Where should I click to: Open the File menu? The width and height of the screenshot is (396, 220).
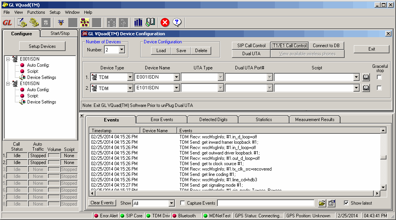(x=7, y=12)
